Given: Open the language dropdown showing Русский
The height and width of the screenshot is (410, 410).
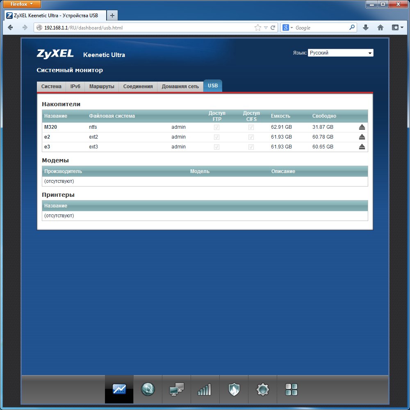Looking at the screenshot, I should pos(340,53).
